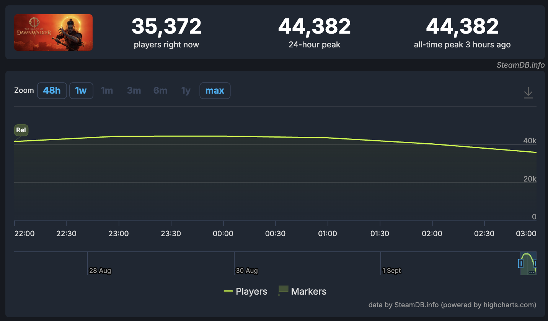548x321 pixels.
Task: Click the 02:00 x-axis label
Action: tap(432, 233)
